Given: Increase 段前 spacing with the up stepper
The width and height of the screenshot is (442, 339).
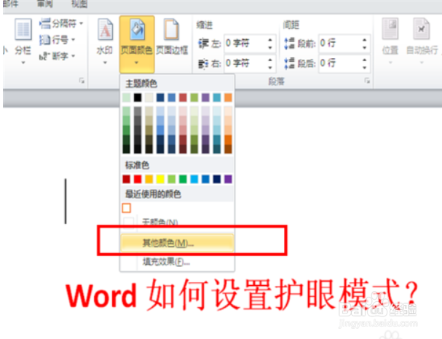Looking at the screenshot, I should (365, 40).
